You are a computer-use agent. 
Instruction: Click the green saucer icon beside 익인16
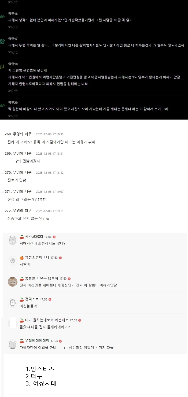click(2, 16)
